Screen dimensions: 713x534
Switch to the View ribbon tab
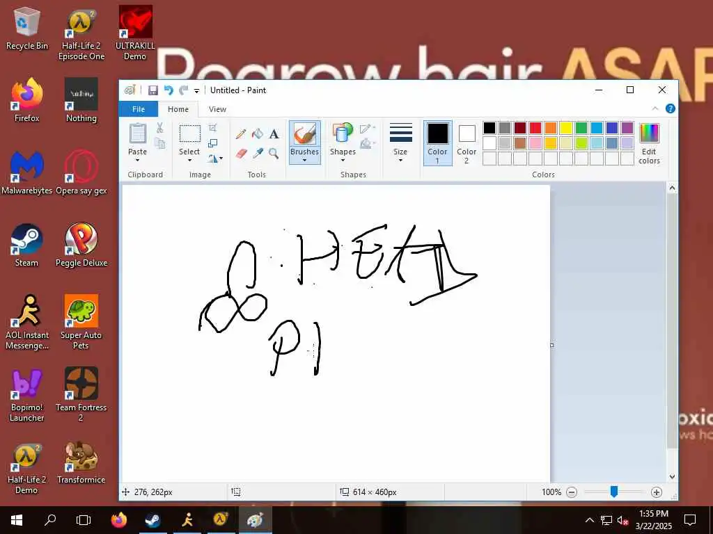(217, 109)
